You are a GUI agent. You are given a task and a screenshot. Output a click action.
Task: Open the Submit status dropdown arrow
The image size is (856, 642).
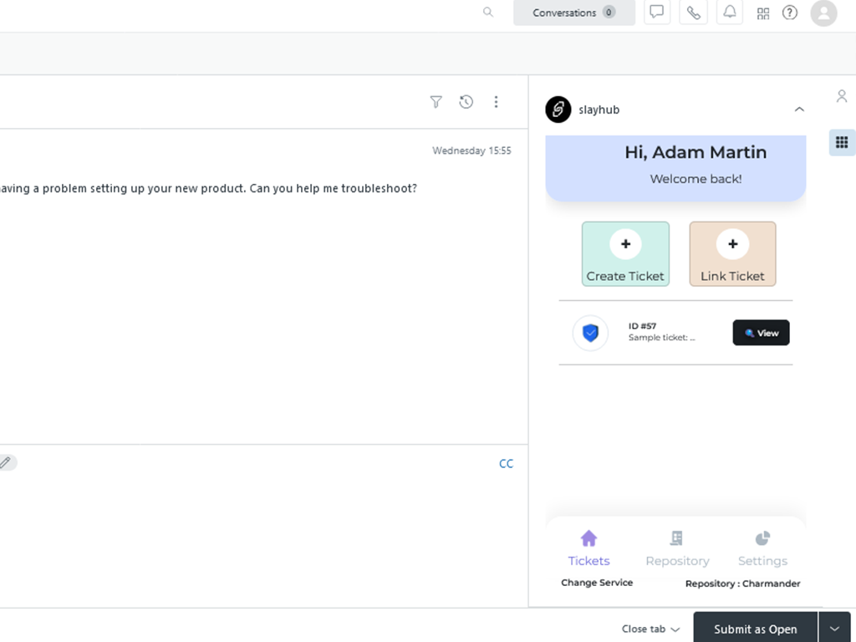(x=834, y=629)
